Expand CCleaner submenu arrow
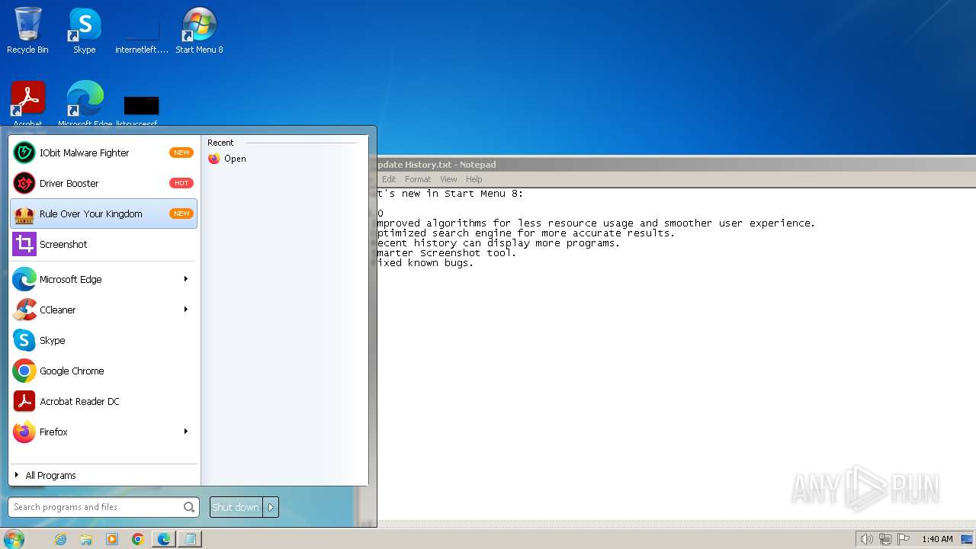 click(185, 310)
